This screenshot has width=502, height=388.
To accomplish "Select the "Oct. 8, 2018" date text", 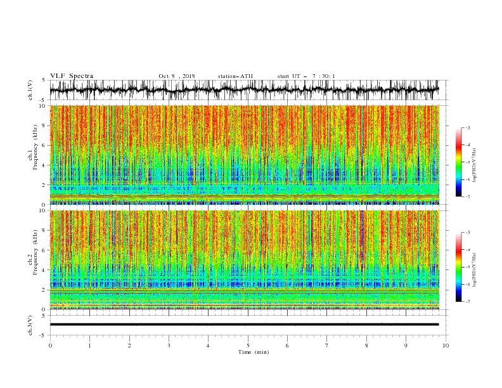I will (x=177, y=76).
